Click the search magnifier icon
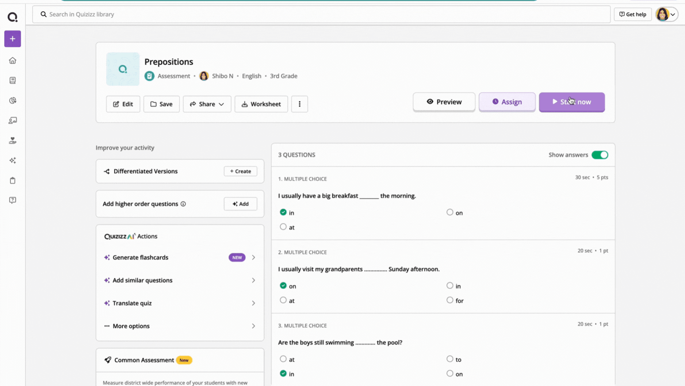 44,14
